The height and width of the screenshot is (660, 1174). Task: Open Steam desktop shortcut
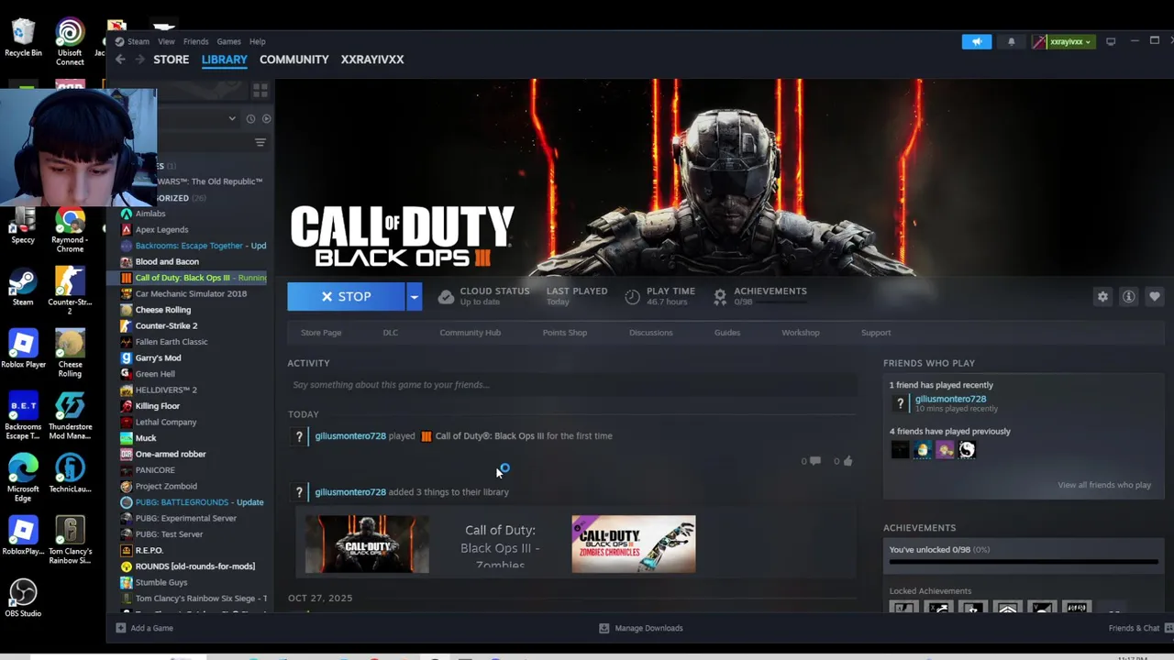(x=23, y=287)
